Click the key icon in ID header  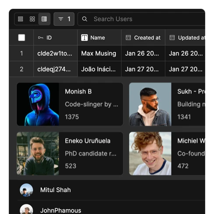tap(40, 38)
